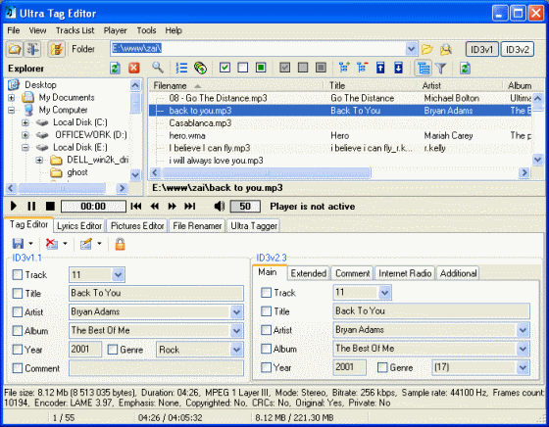Invert checked tracks green square icon
The width and height of the screenshot is (549, 427).
(x=261, y=68)
